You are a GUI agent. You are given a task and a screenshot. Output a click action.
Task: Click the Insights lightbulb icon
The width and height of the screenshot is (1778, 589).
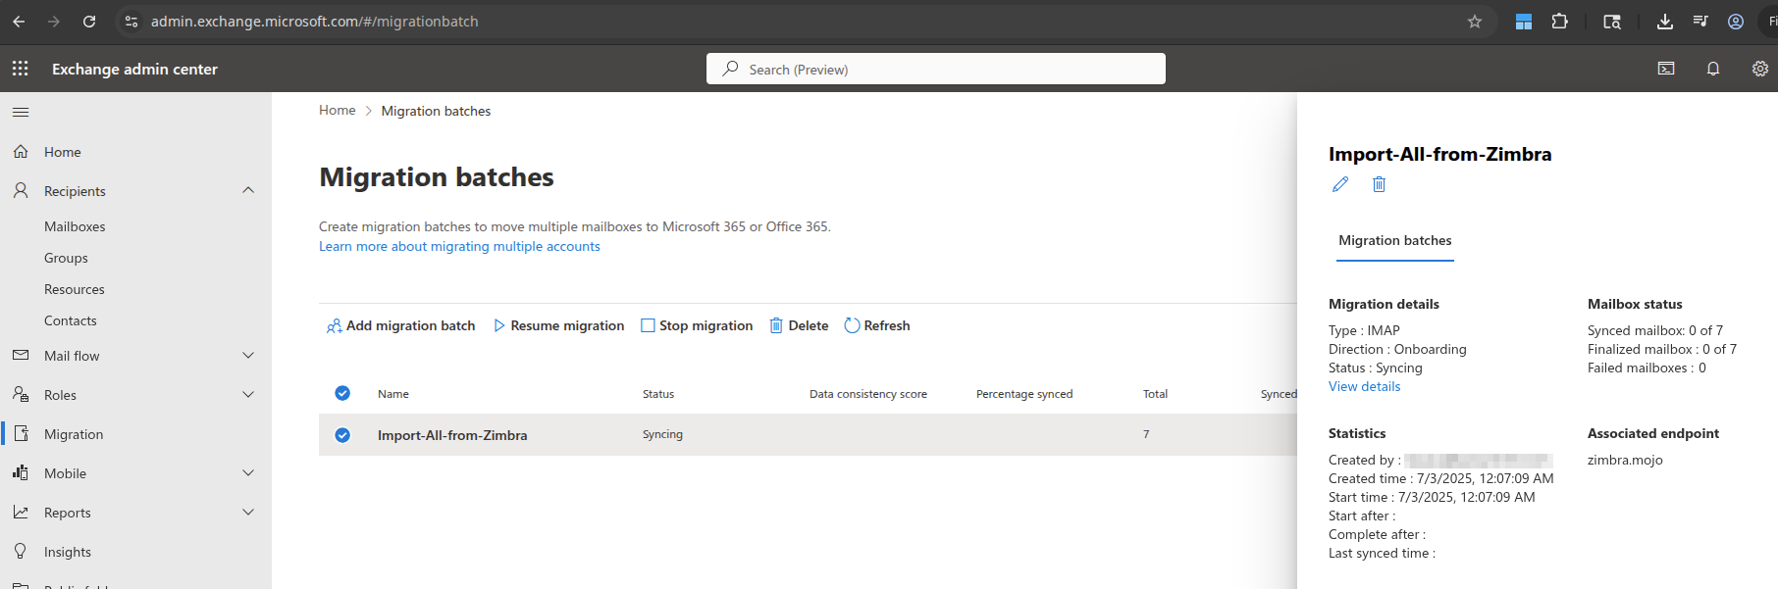tap(21, 552)
